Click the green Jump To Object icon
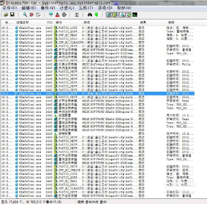Viewport: 207px width, 204px height. [x=96, y=15]
